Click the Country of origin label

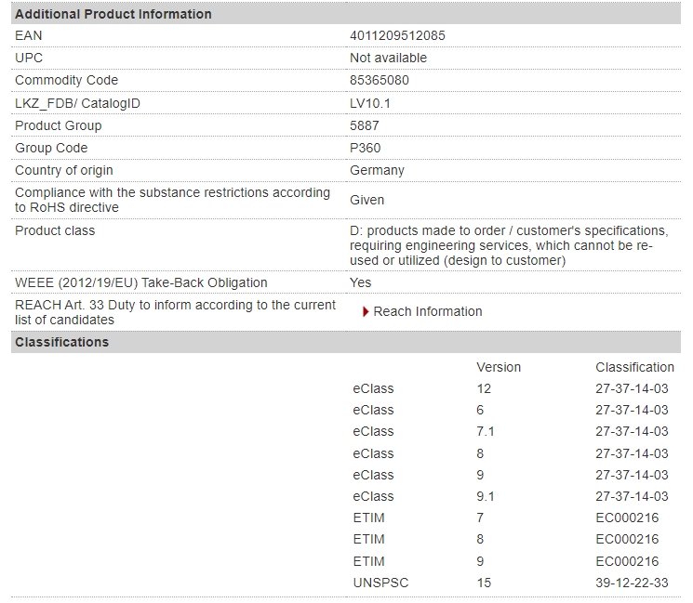(63, 170)
